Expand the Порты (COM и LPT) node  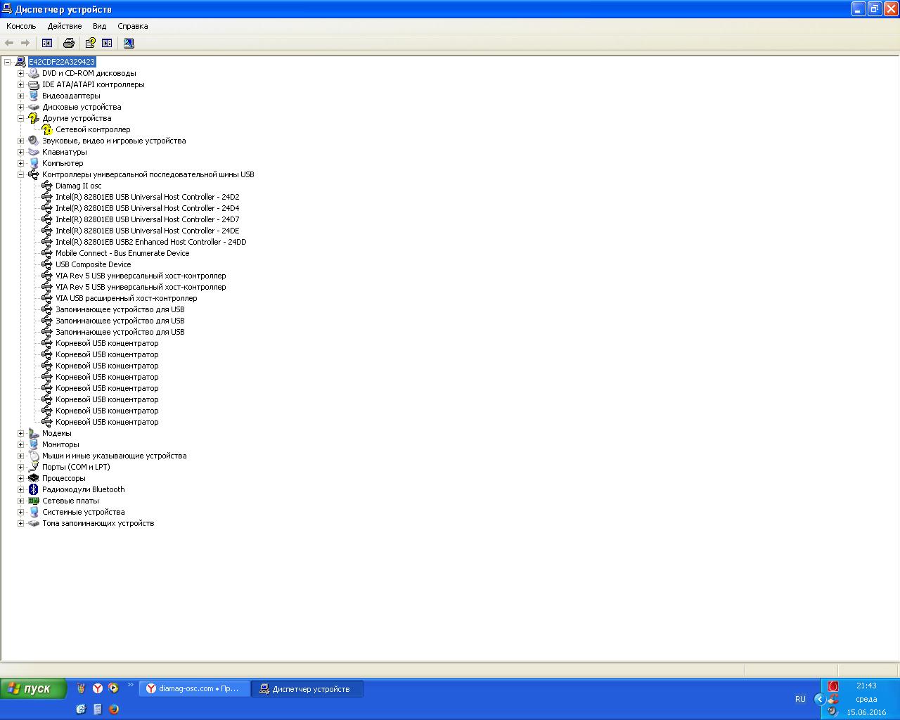click(x=20, y=467)
